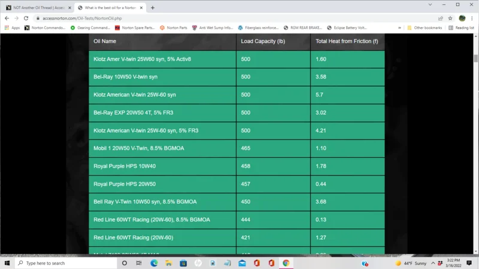Open the Apps shortcut in bookmarks bar
This screenshot has height=269, width=479.
coord(12,27)
